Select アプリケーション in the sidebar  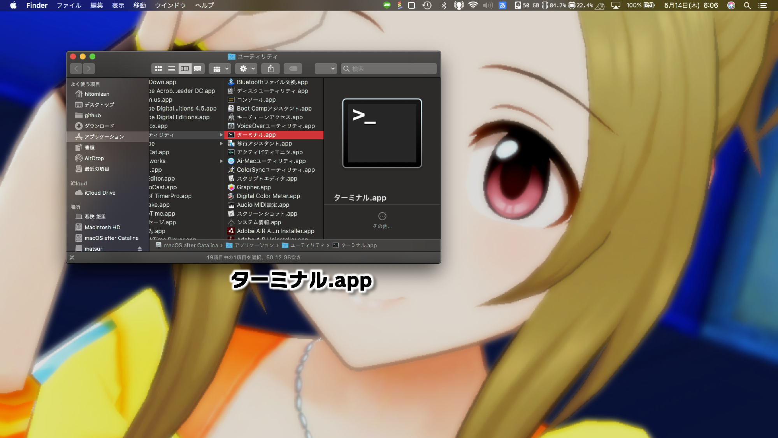[x=107, y=137]
